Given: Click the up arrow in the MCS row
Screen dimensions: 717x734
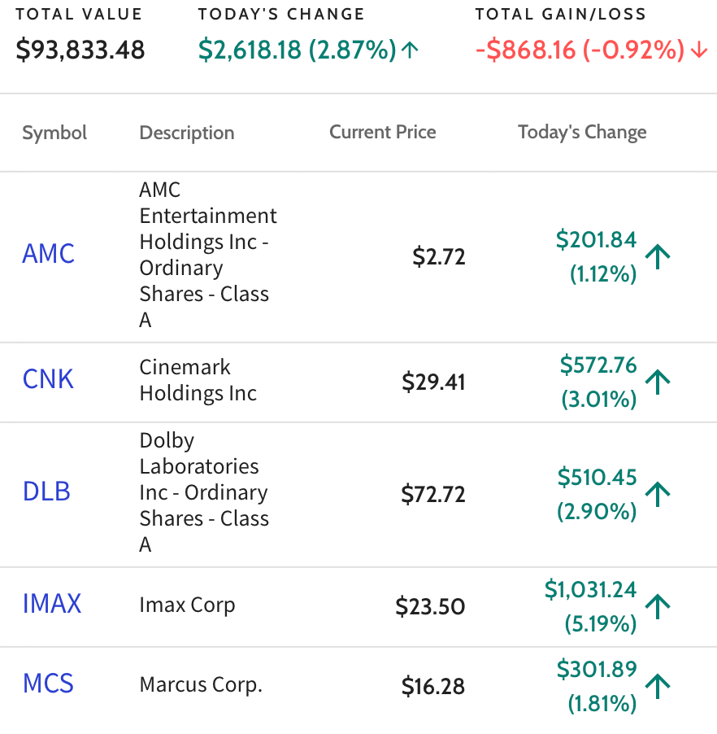Looking at the screenshot, I should pyautogui.click(x=658, y=686).
